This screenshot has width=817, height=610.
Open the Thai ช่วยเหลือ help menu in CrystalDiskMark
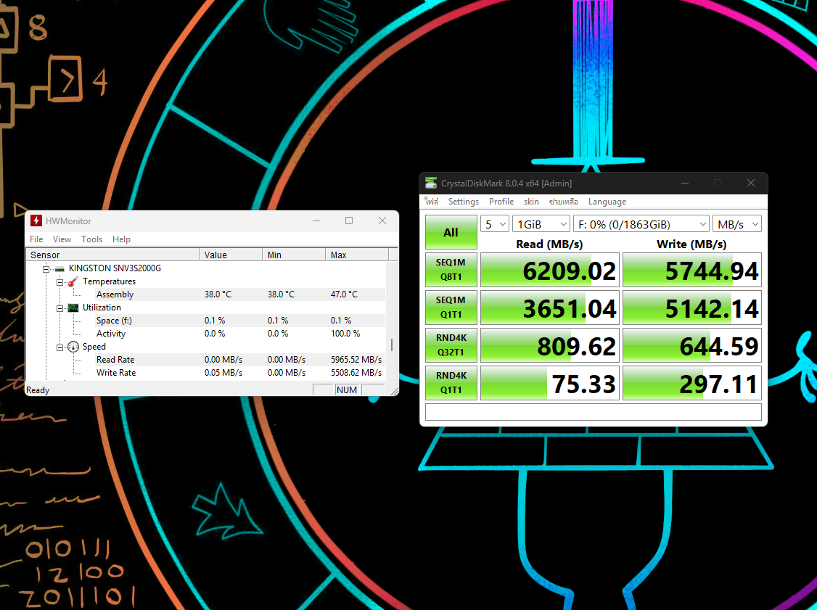point(563,202)
